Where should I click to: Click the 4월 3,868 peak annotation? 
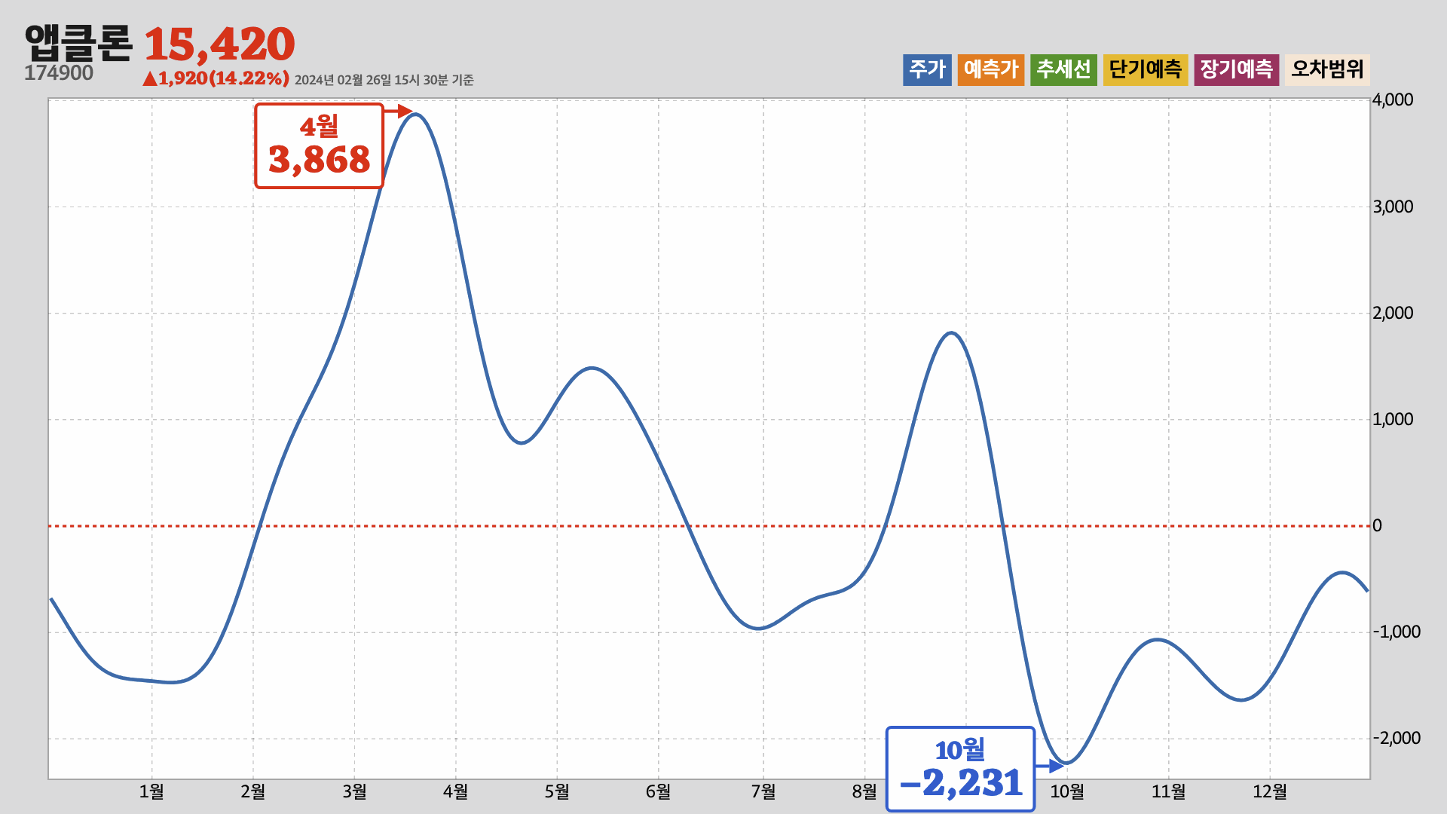pyautogui.click(x=319, y=146)
